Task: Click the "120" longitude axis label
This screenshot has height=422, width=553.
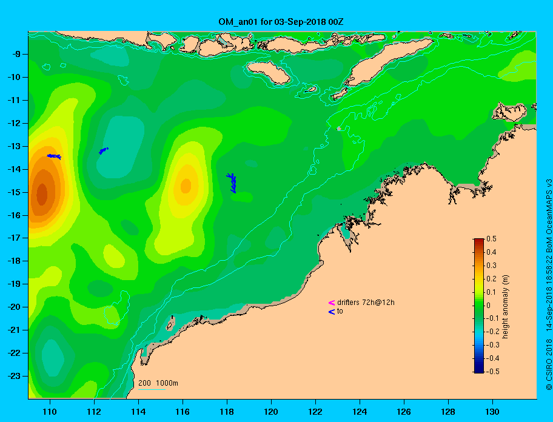Action: pyautogui.click(x=271, y=412)
